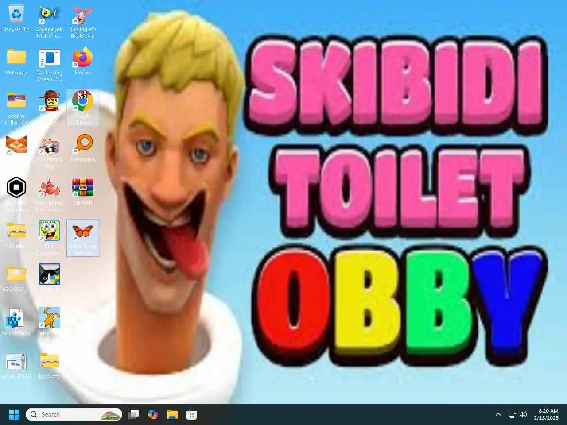Open Copilot from the taskbar
Viewport: 567px width, 425px height.
pos(153,414)
